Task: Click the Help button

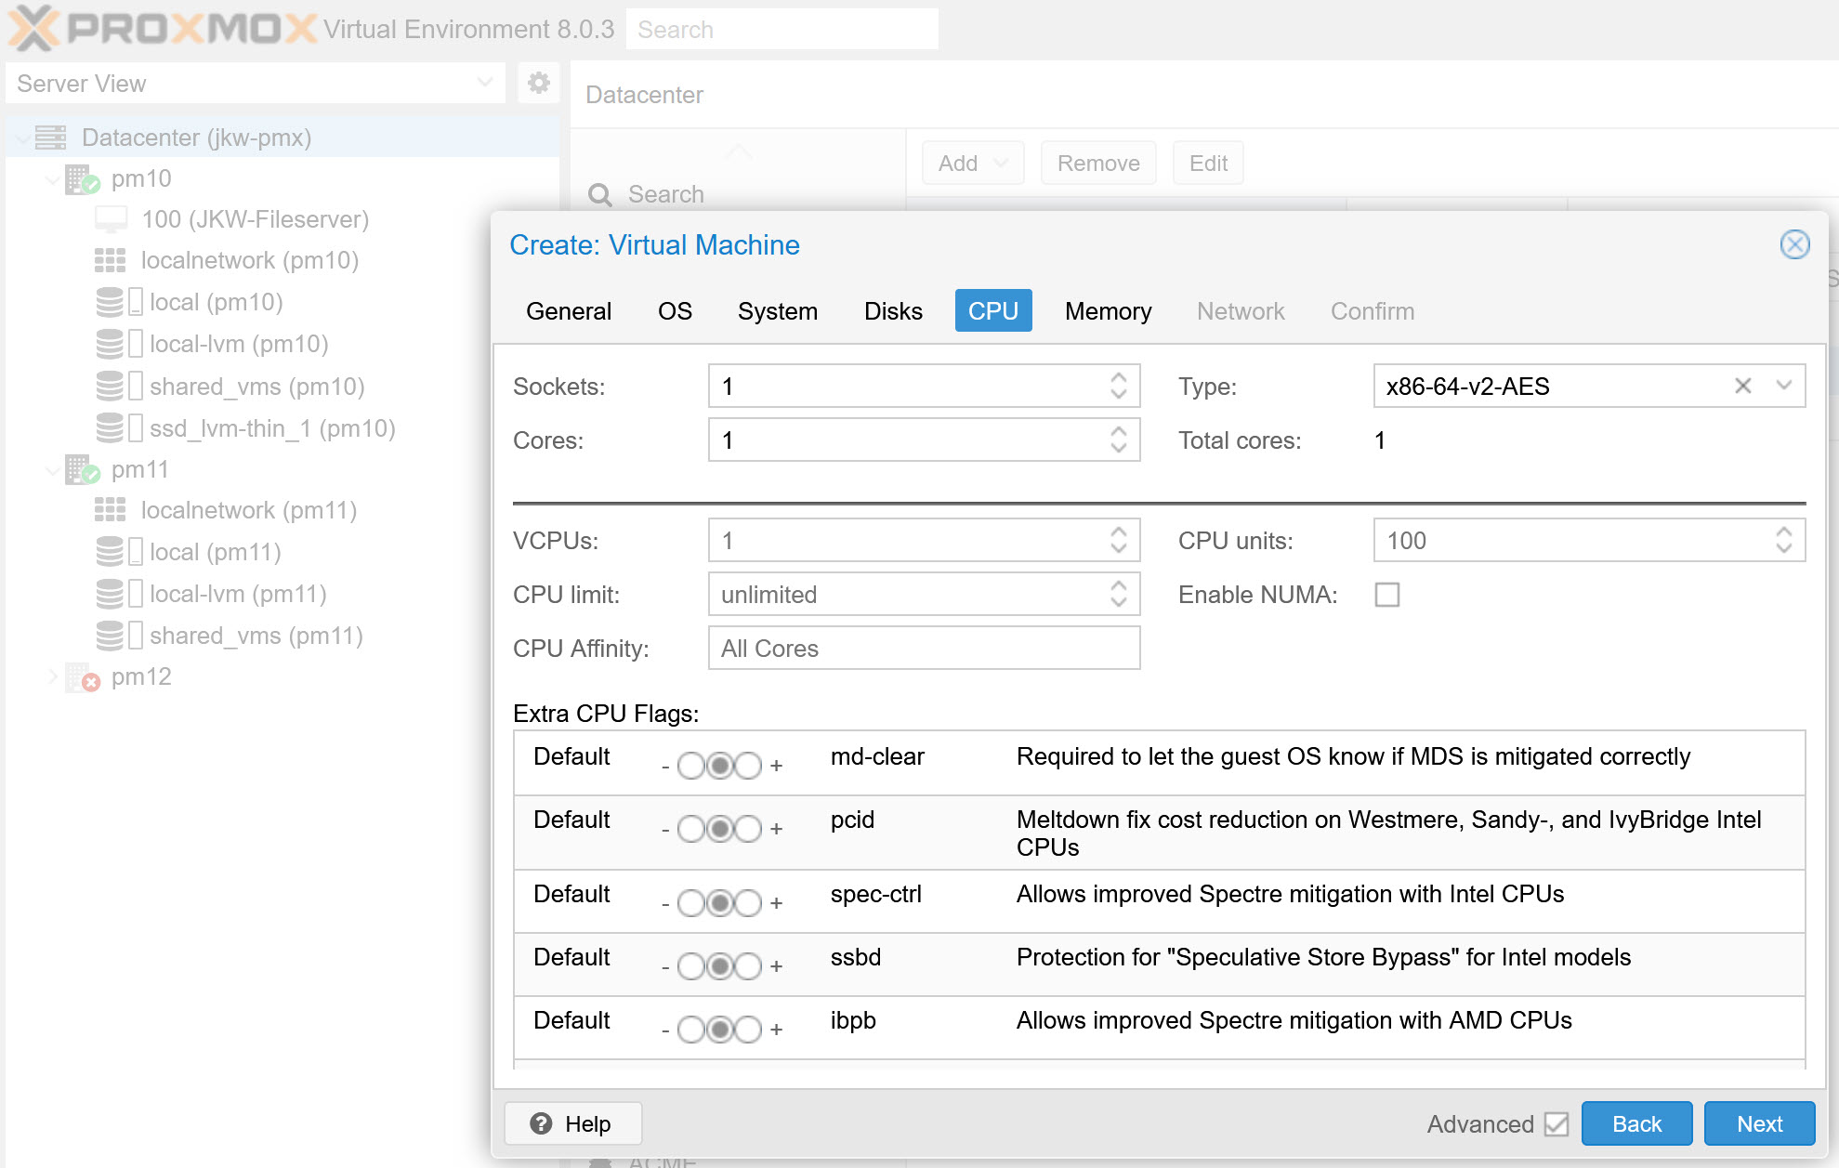Action: [x=572, y=1124]
